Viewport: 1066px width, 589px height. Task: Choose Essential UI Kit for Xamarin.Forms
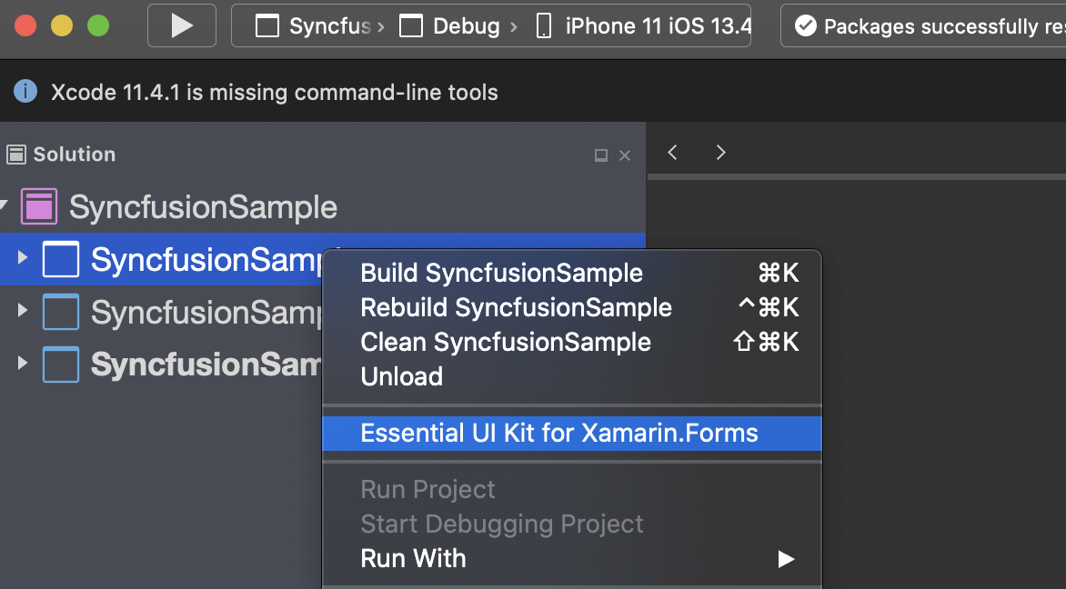[x=558, y=433]
